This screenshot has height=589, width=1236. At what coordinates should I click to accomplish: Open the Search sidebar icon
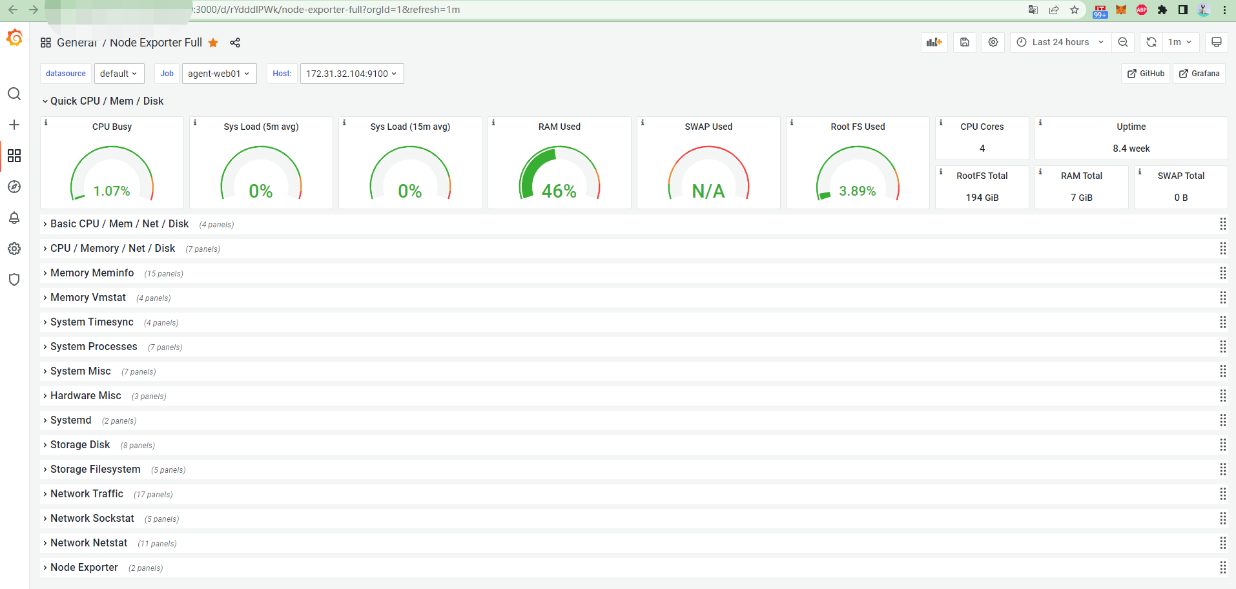14,94
